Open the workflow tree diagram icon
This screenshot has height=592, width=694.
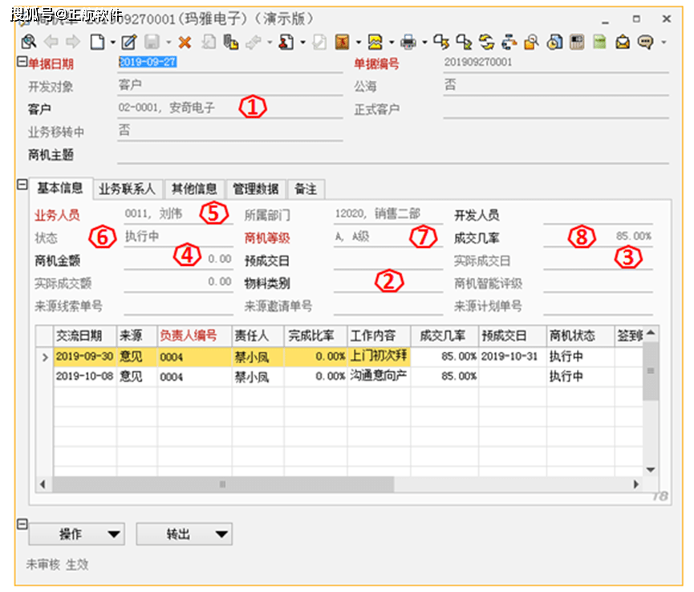point(509,42)
